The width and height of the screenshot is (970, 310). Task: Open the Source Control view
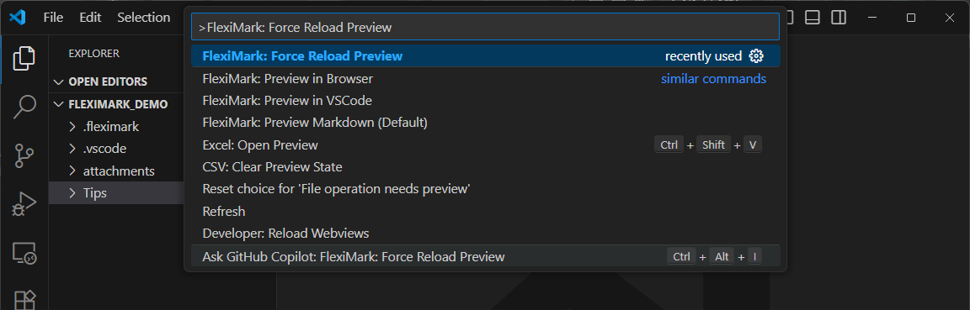[x=24, y=155]
